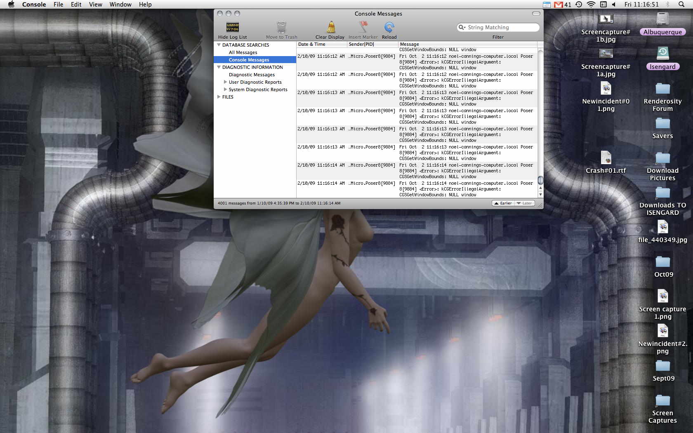Open the Spotlight search magnifier icon
Viewport: 693px width, 433px height.
point(681,5)
